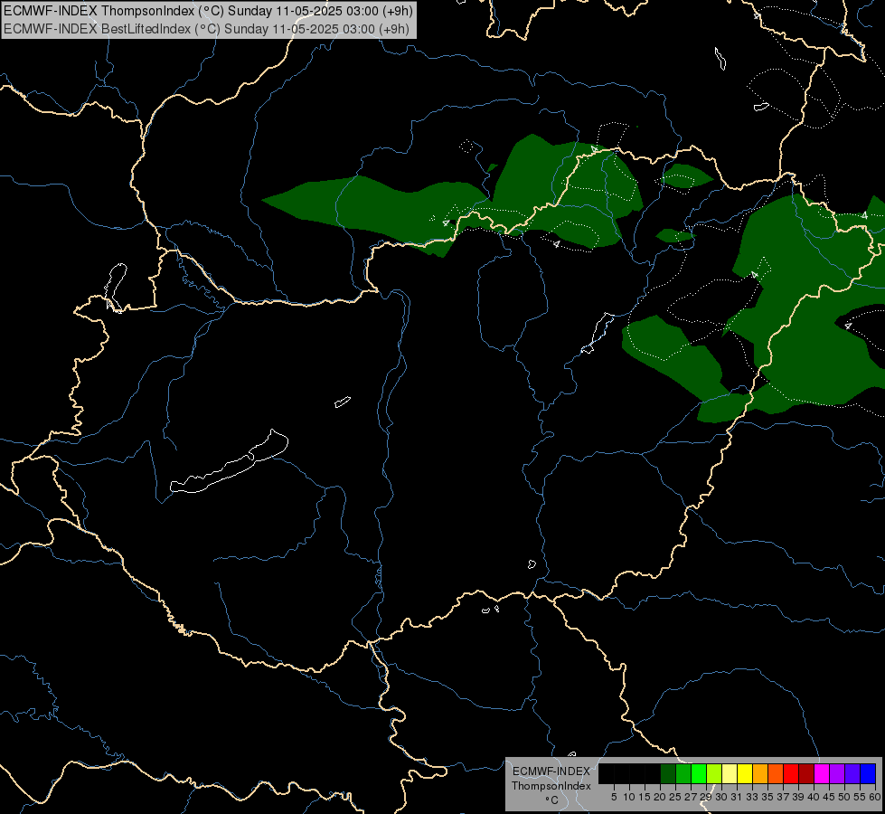Click legend tick label '25'
This screenshot has width=885, height=814.
pos(675,797)
